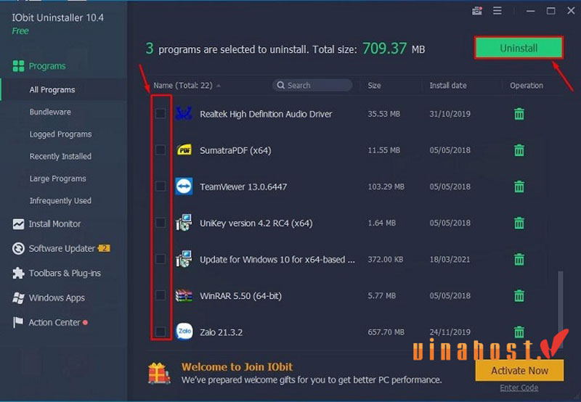
Task: Click the Software Updater badge showing 2
Action: [x=104, y=248]
